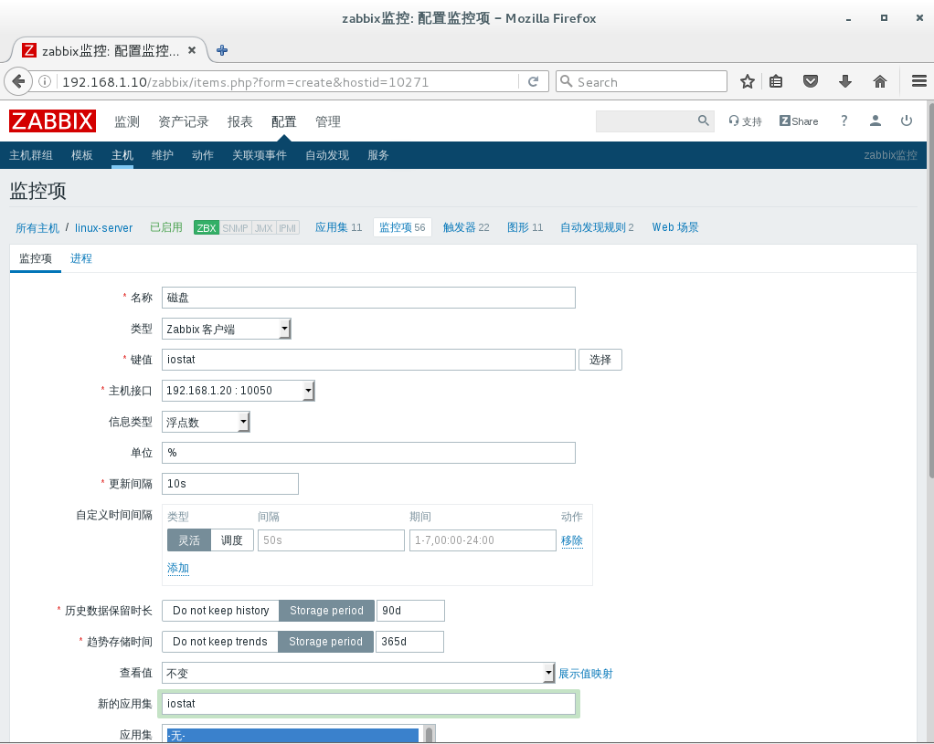
Task: Focus the 单位 field showing %
Action: point(368,453)
